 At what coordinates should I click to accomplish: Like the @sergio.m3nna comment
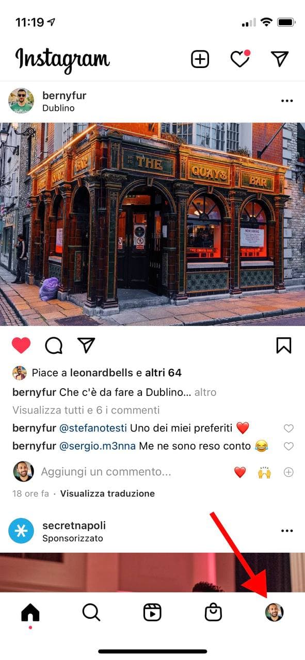[x=289, y=447]
